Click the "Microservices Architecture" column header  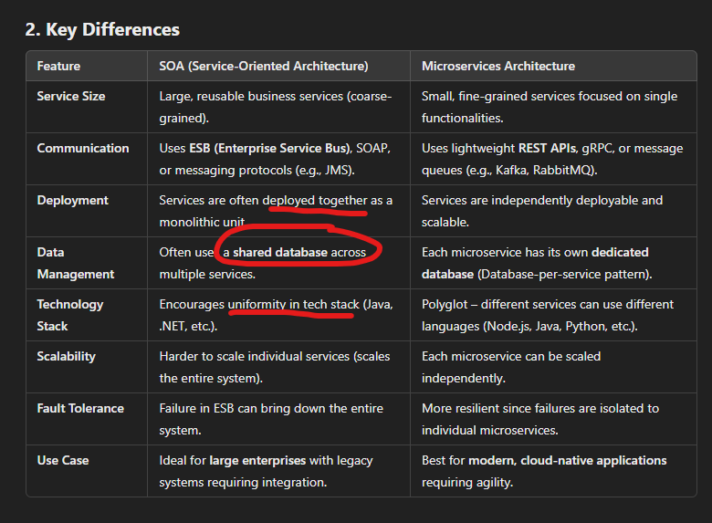pos(497,66)
